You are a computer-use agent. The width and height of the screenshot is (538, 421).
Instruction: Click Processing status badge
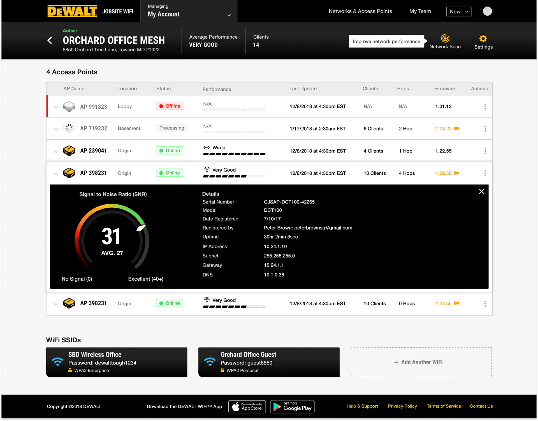click(x=172, y=128)
